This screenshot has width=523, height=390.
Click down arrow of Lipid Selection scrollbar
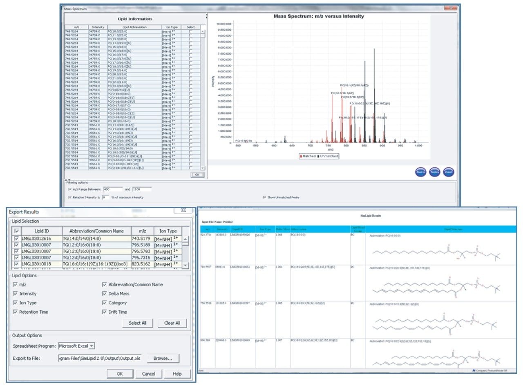pyautogui.click(x=186, y=265)
